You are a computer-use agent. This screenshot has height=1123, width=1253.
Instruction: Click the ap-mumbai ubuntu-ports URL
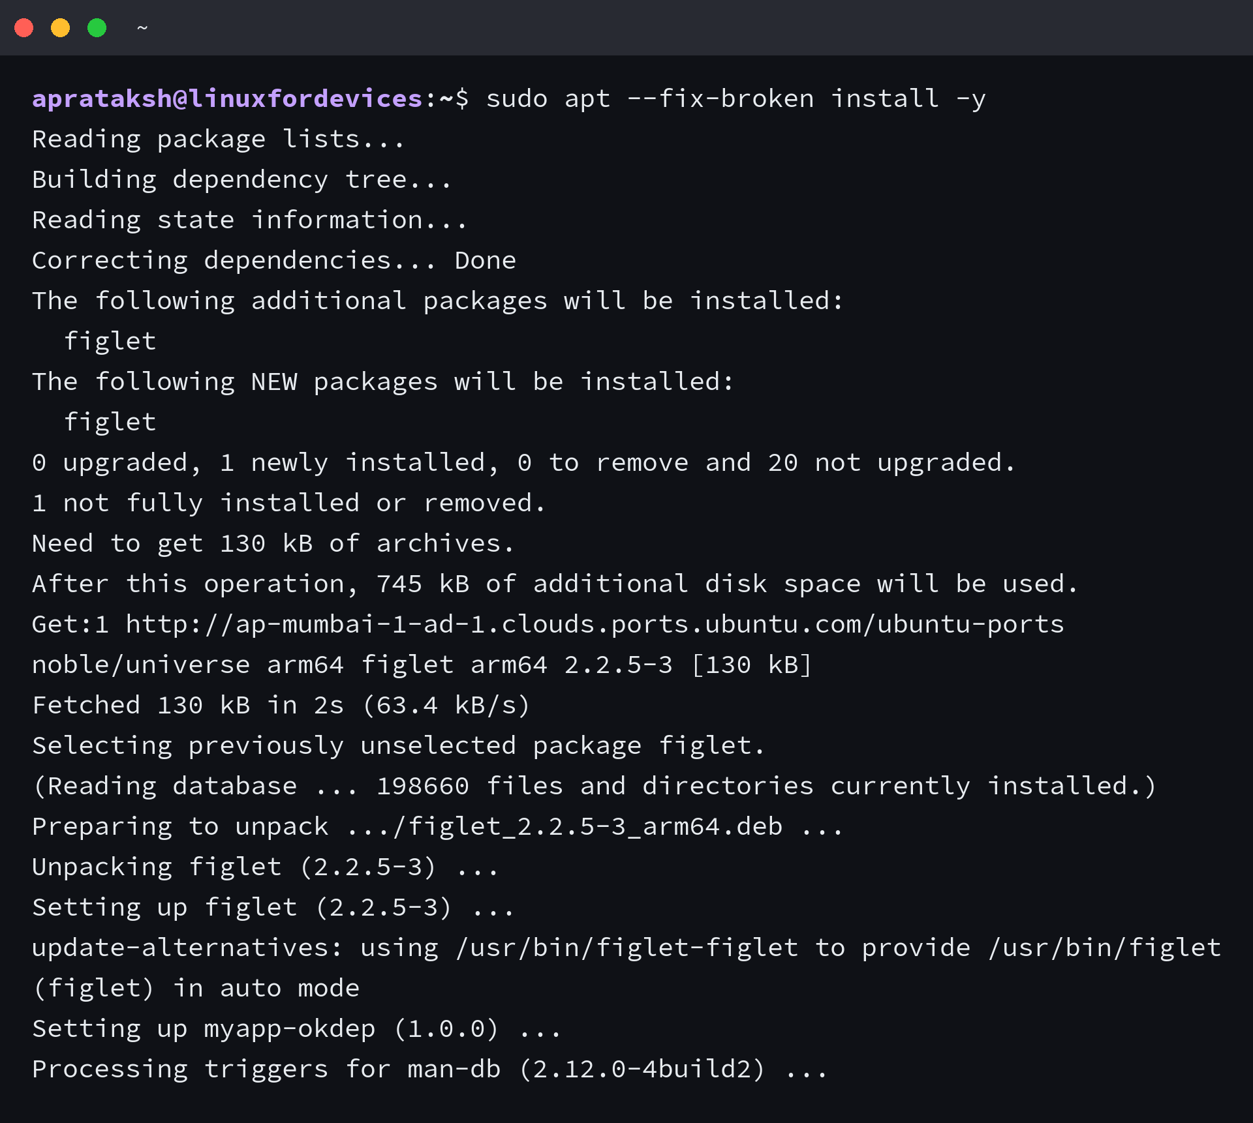tap(595, 625)
